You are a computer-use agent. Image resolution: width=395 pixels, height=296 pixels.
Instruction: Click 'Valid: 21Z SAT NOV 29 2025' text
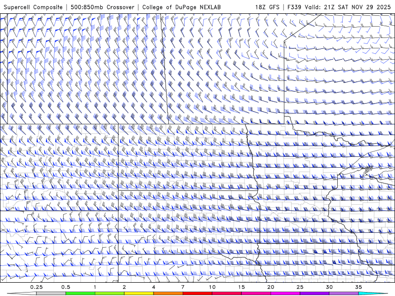pos(348,7)
